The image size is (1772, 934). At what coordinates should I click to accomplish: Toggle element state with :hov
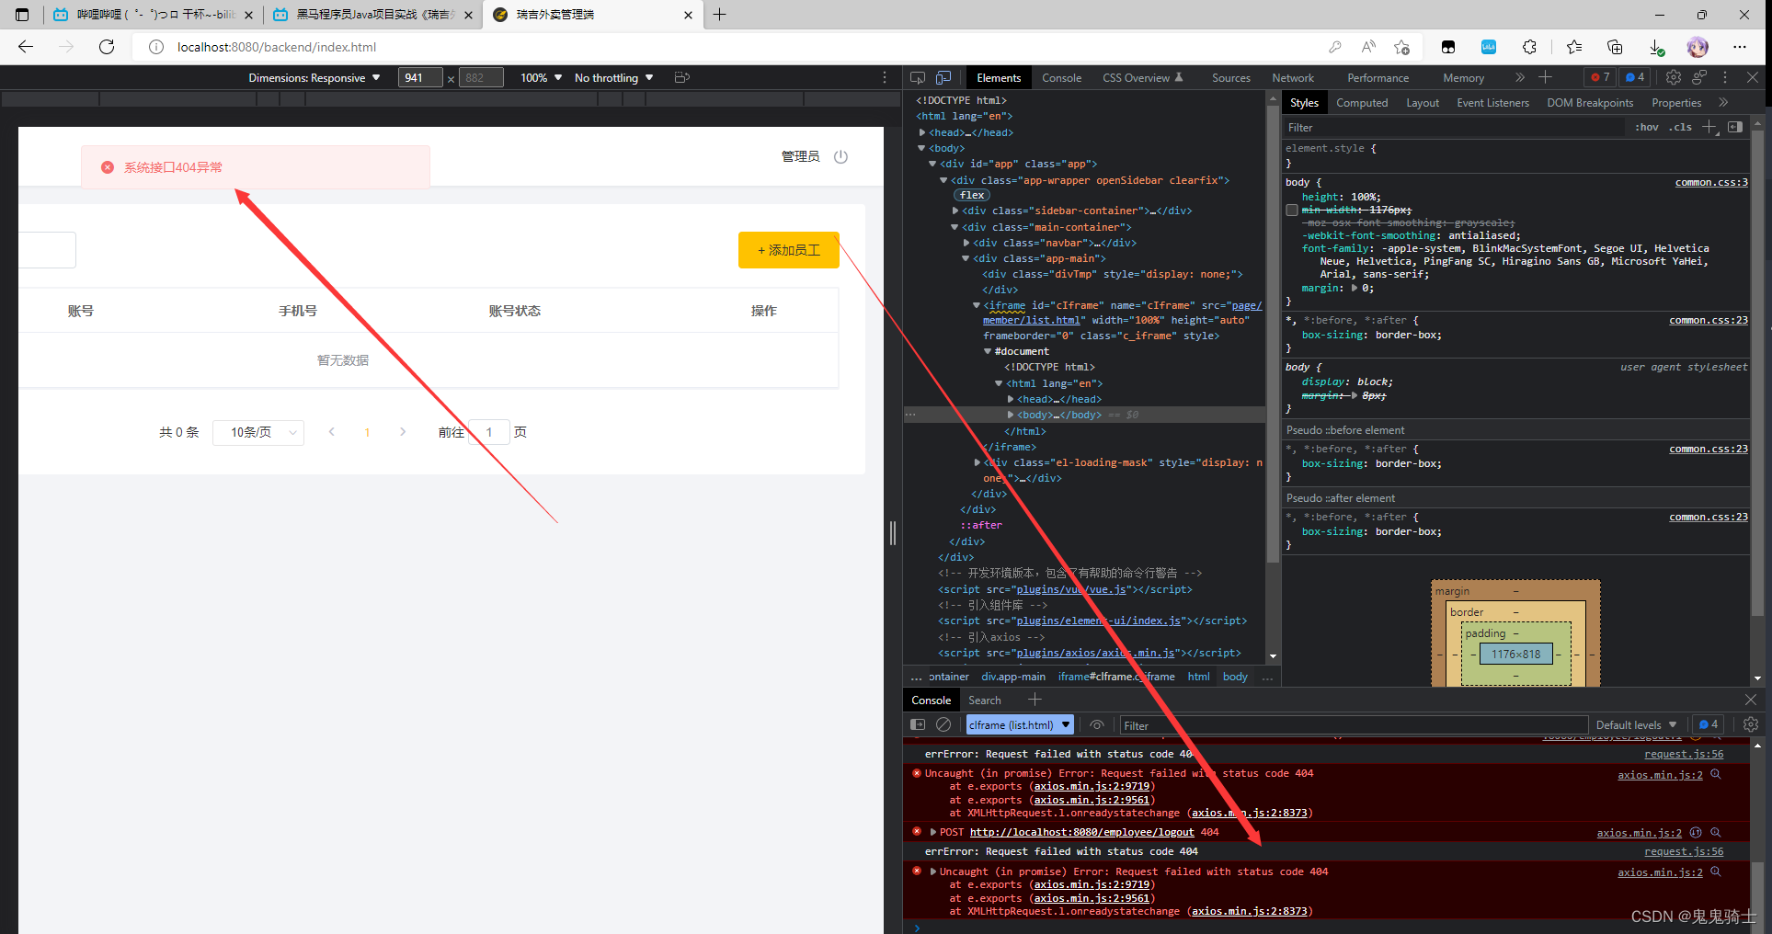1647,127
